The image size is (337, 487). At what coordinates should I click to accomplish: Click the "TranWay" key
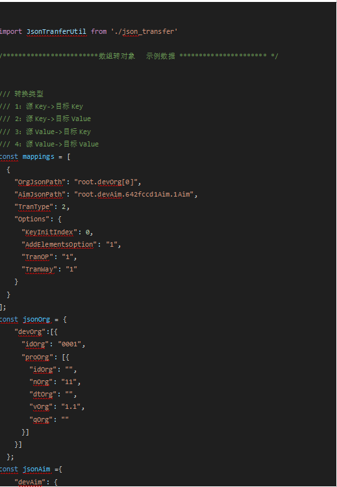tap(40, 270)
